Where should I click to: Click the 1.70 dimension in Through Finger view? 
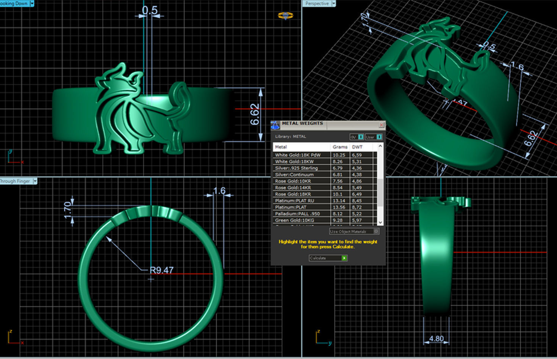(67, 210)
